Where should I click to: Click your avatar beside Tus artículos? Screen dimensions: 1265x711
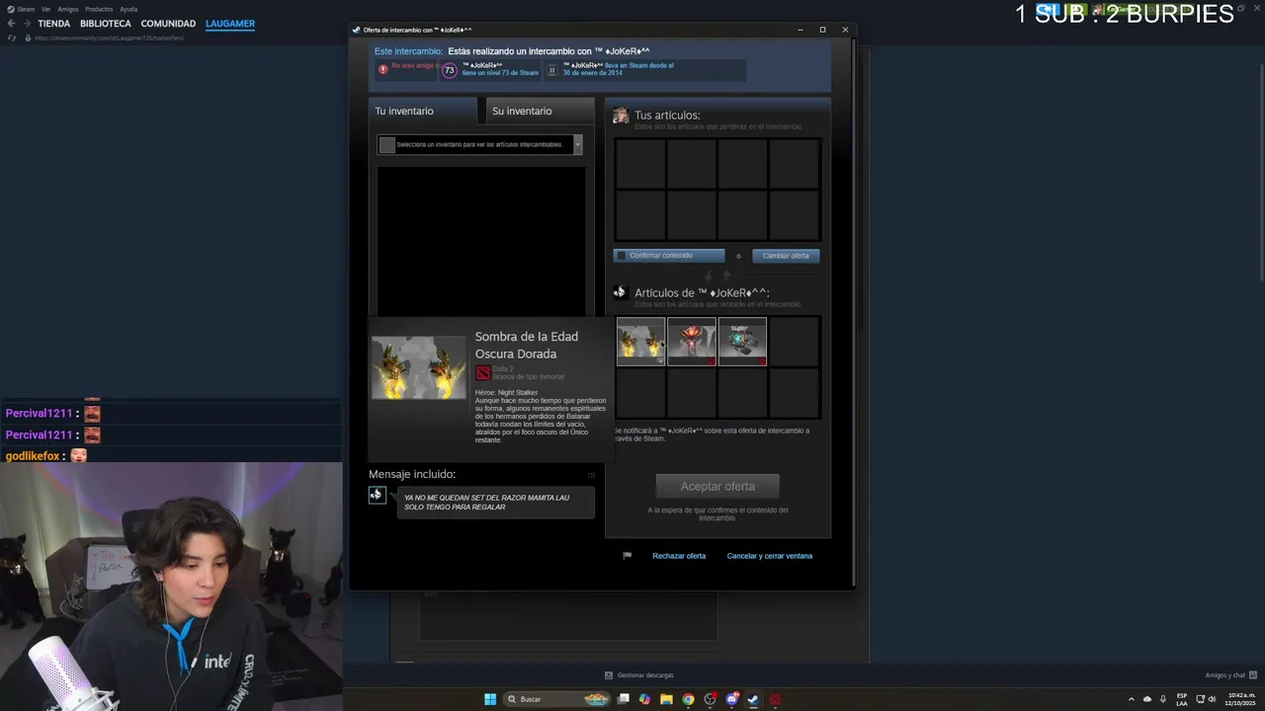pos(621,116)
